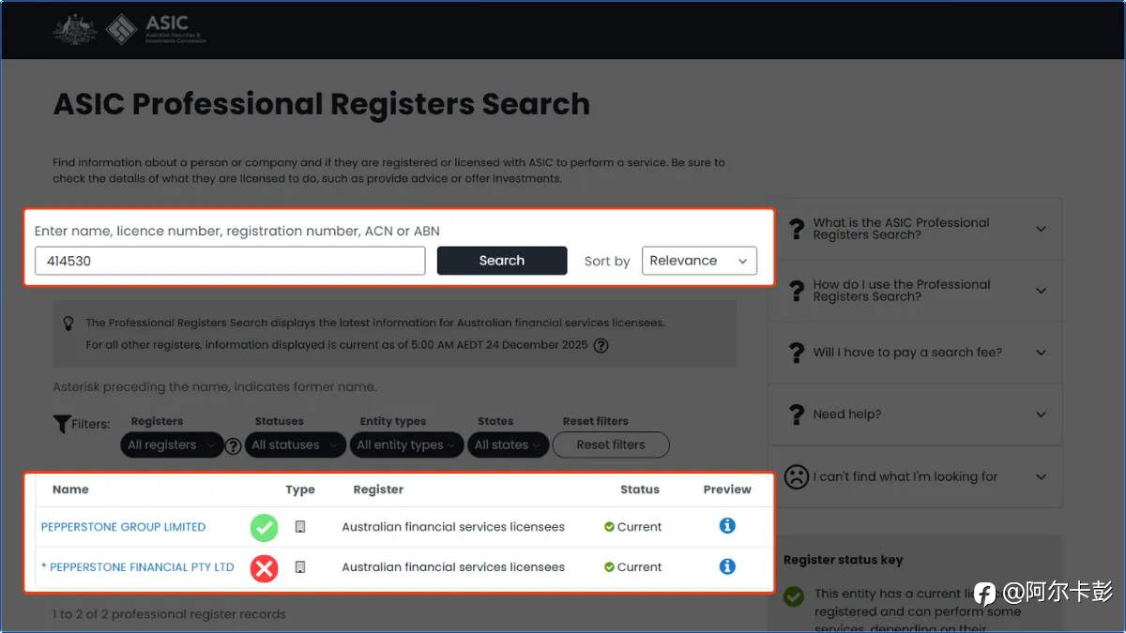Image resolution: width=1126 pixels, height=633 pixels.
Task: Open the help icon next to All registers
Action: coord(234,446)
